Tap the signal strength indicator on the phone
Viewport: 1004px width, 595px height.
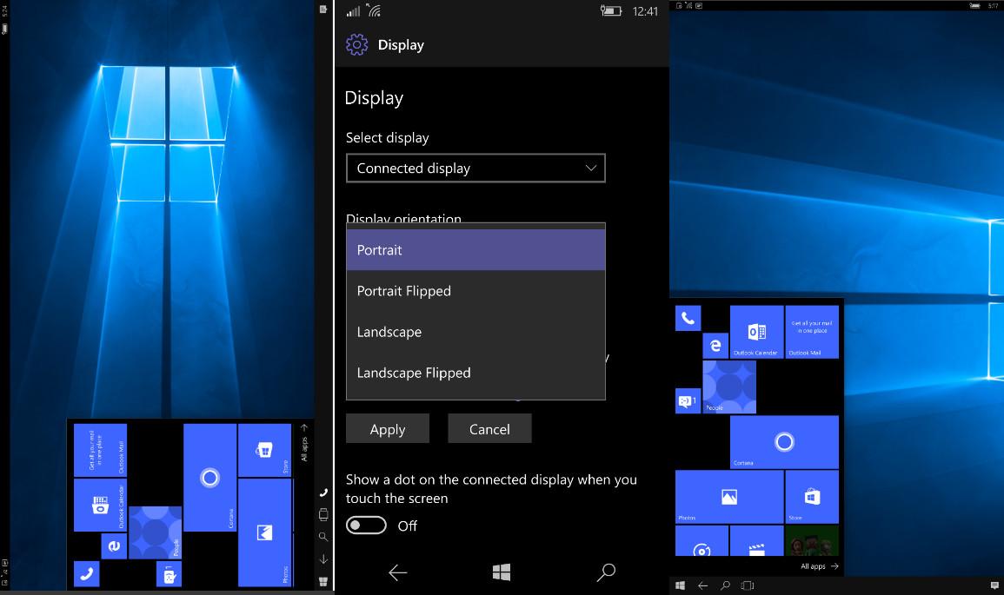[x=354, y=11]
